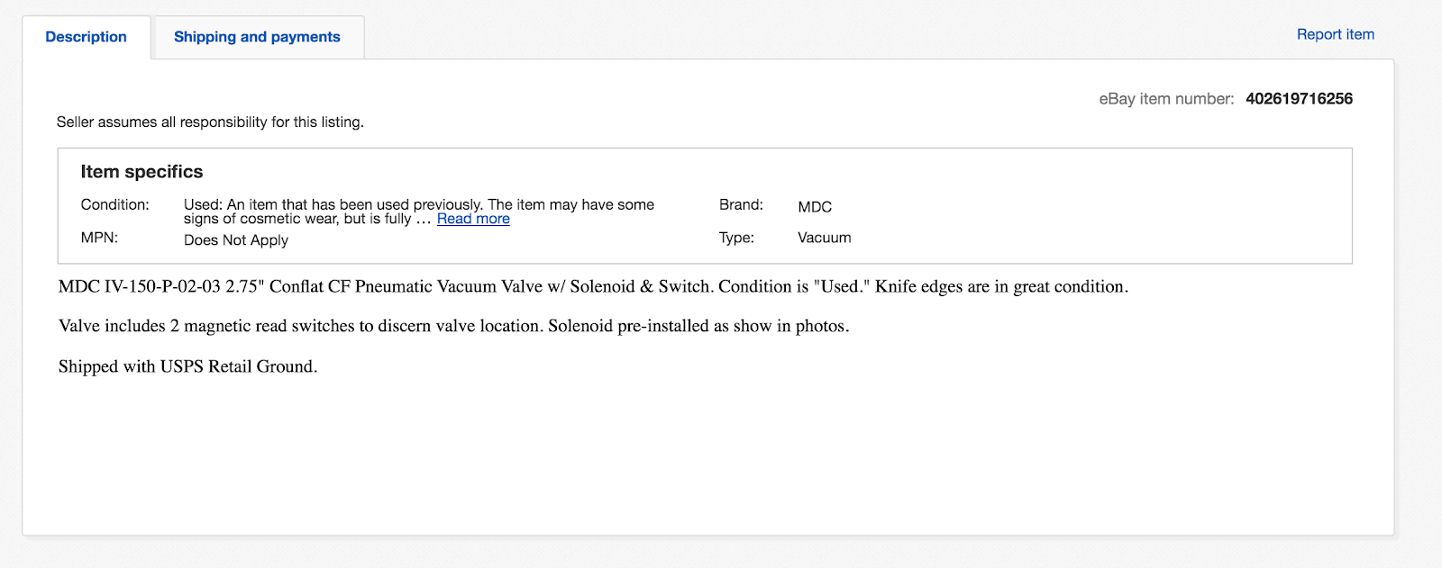The height and width of the screenshot is (568, 1442).
Task: Click the Item specifics heading
Action: (141, 172)
